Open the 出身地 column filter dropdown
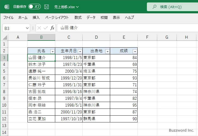198x136 pixels. [107, 51]
